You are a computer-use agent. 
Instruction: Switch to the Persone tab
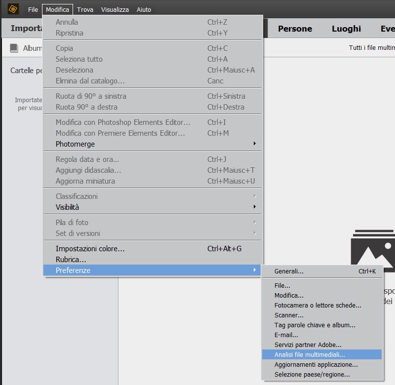pos(295,29)
